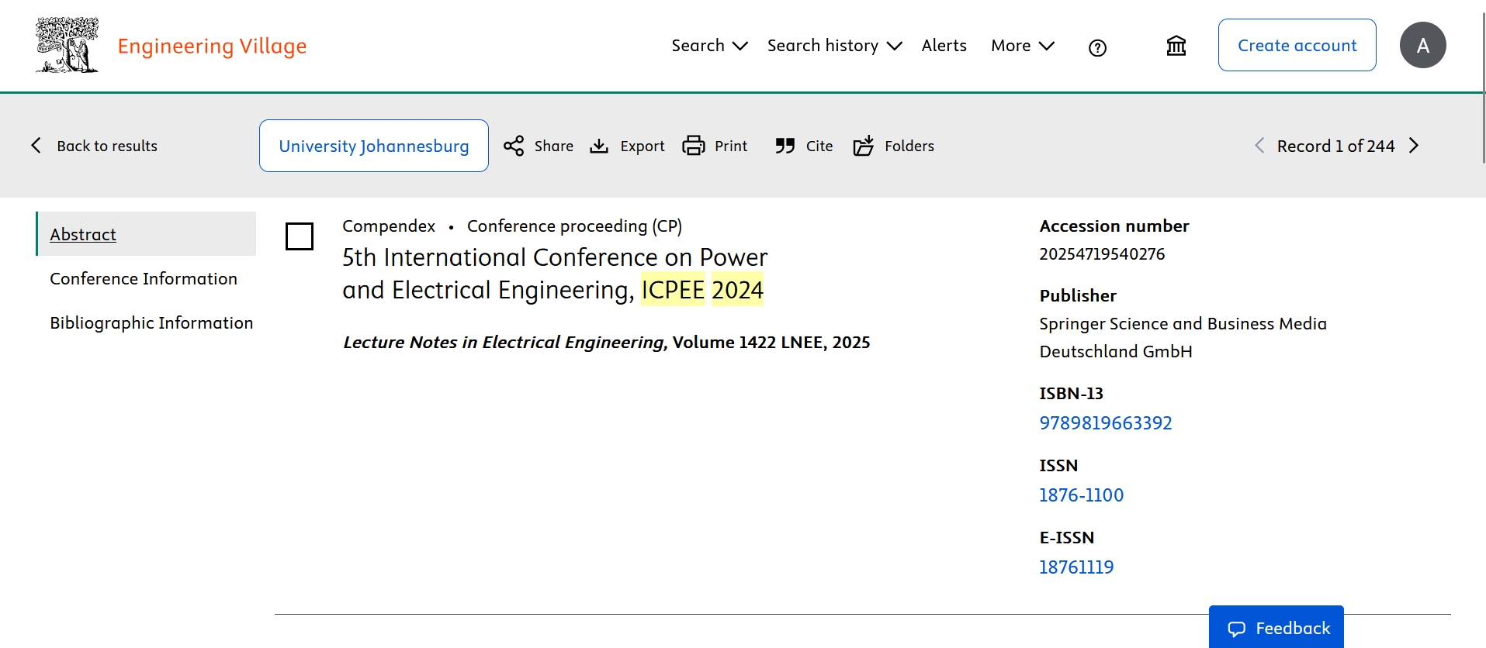Screen dimensions: 1486x648
Task: Open the help question mark icon
Action: (x=1097, y=48)
